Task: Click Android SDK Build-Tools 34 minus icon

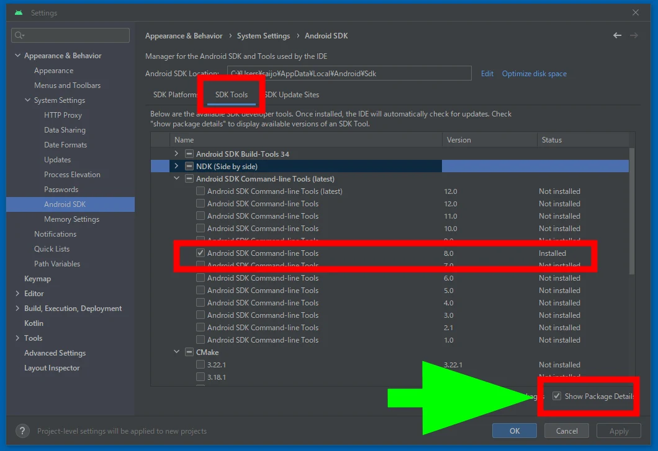Action: click(189, 154)
